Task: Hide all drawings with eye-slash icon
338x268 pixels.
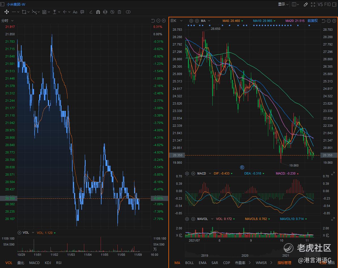Action: (112, 12)
